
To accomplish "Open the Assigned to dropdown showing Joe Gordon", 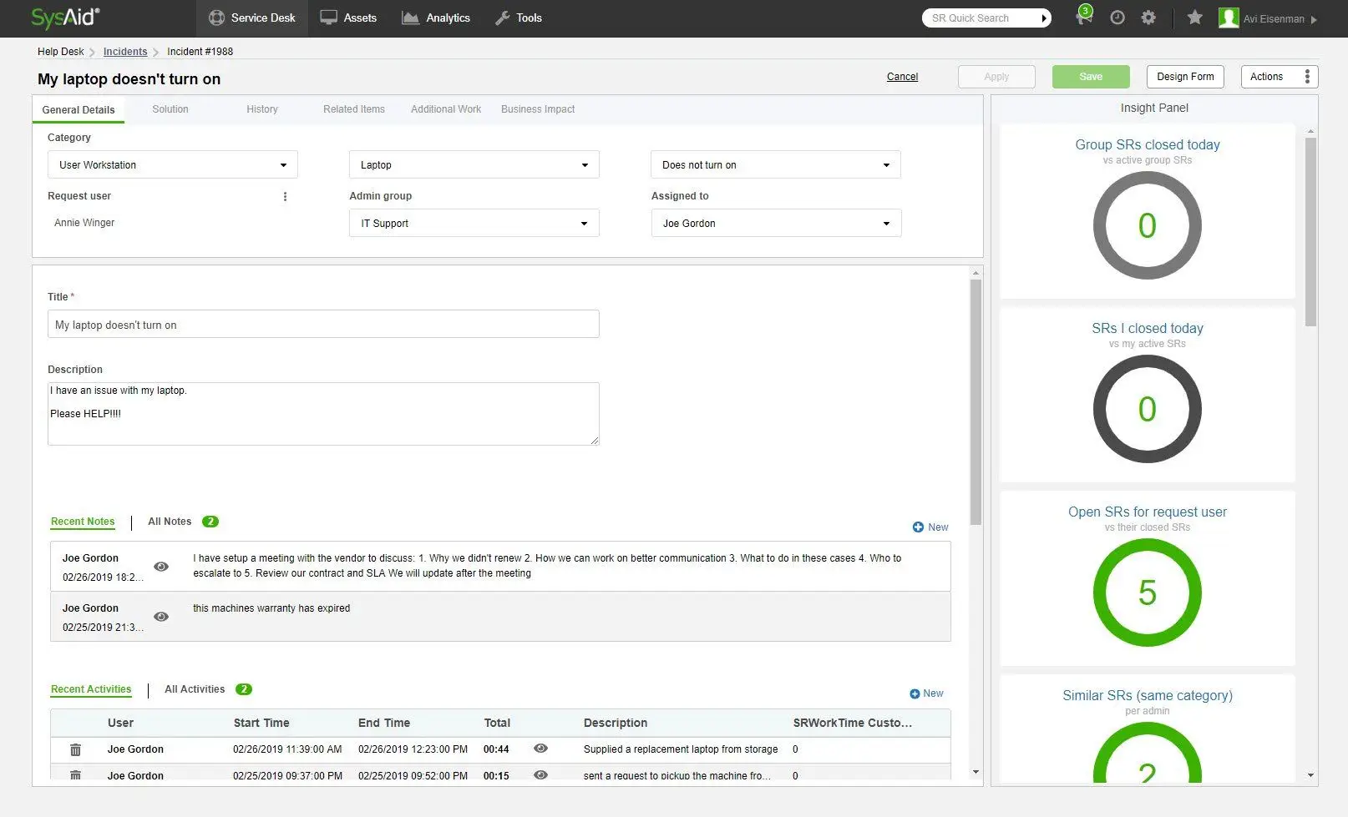I will pyautogui.click(x=886, y=223).
